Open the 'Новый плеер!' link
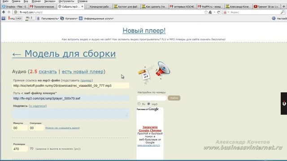 (x=144, y=30)
